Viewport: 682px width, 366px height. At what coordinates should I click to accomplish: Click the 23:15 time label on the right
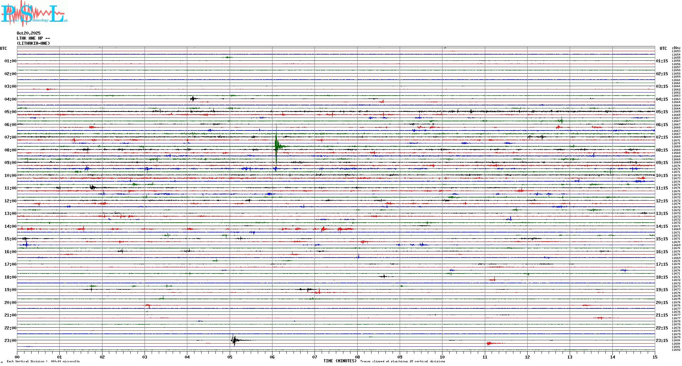pos(662,341)
